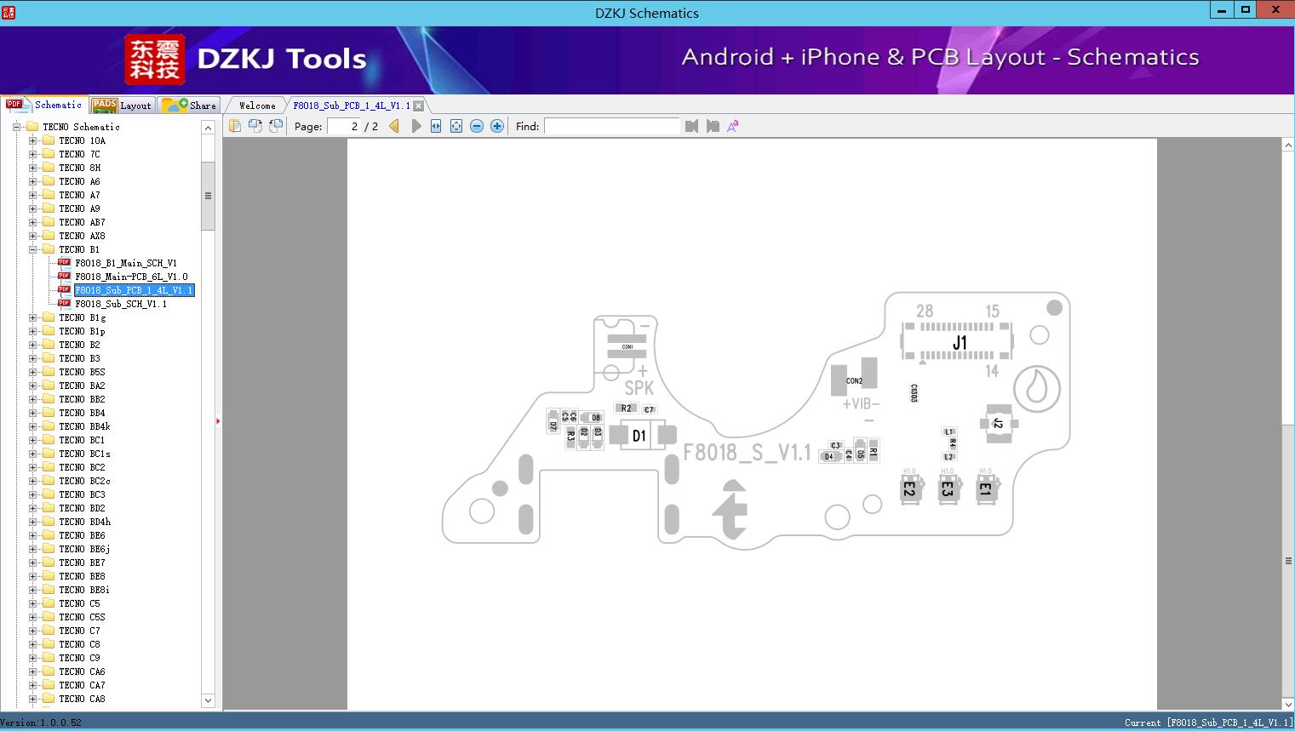
Task: Expand the TECNO BC1 folder
Action: (32, 440)
